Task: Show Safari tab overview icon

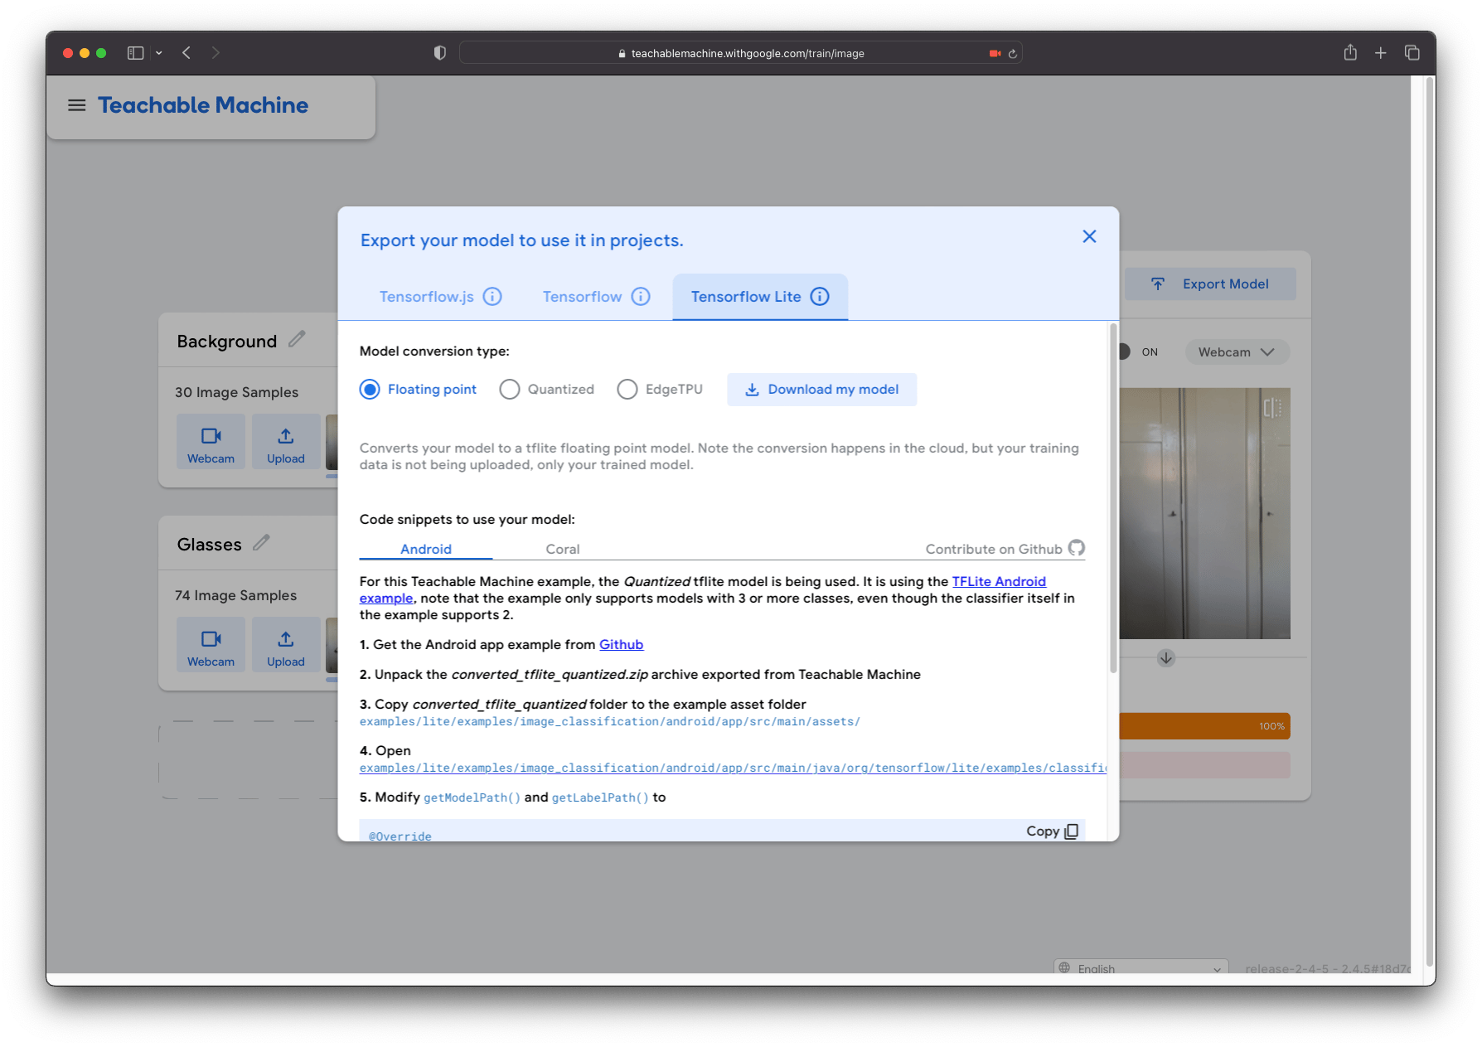Action: pos(1412,53)
